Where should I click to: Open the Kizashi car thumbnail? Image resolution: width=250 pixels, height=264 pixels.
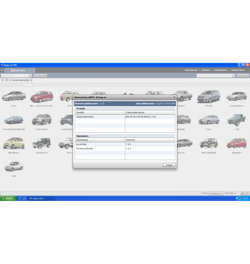tap(184, 119)
